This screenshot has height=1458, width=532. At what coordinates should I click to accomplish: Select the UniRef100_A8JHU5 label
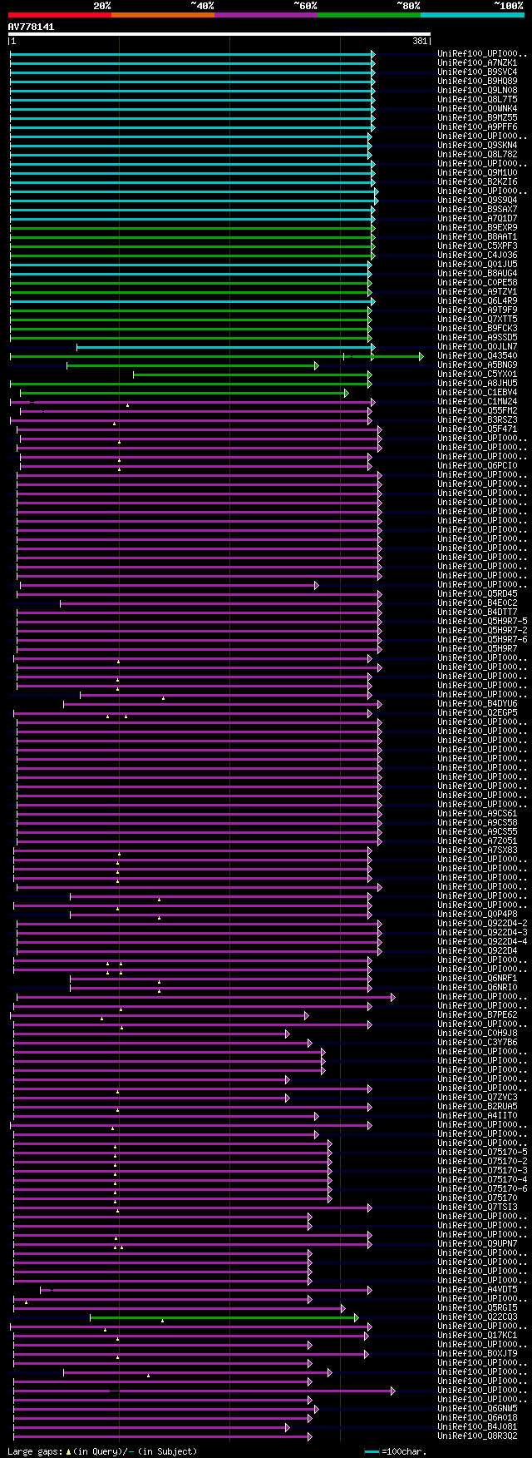[x=477, y=383]
